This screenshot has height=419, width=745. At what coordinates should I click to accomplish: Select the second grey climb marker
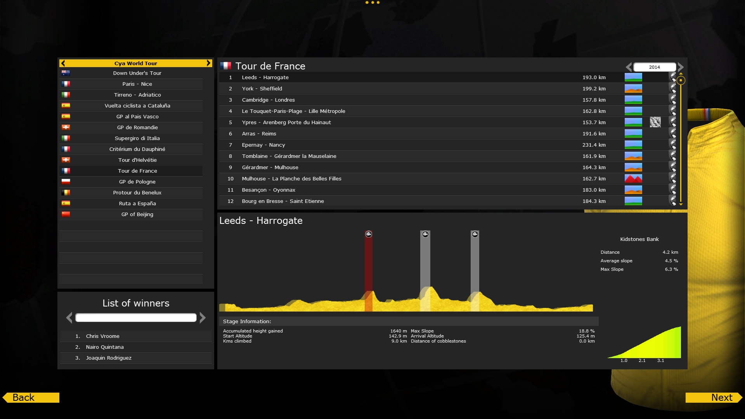coord(425,234)
